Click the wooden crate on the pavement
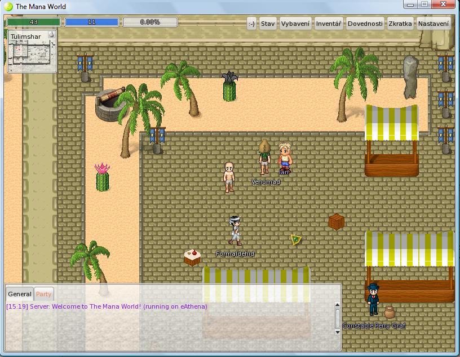This screenshot has width=460, height=357. (x=337, y=222)
